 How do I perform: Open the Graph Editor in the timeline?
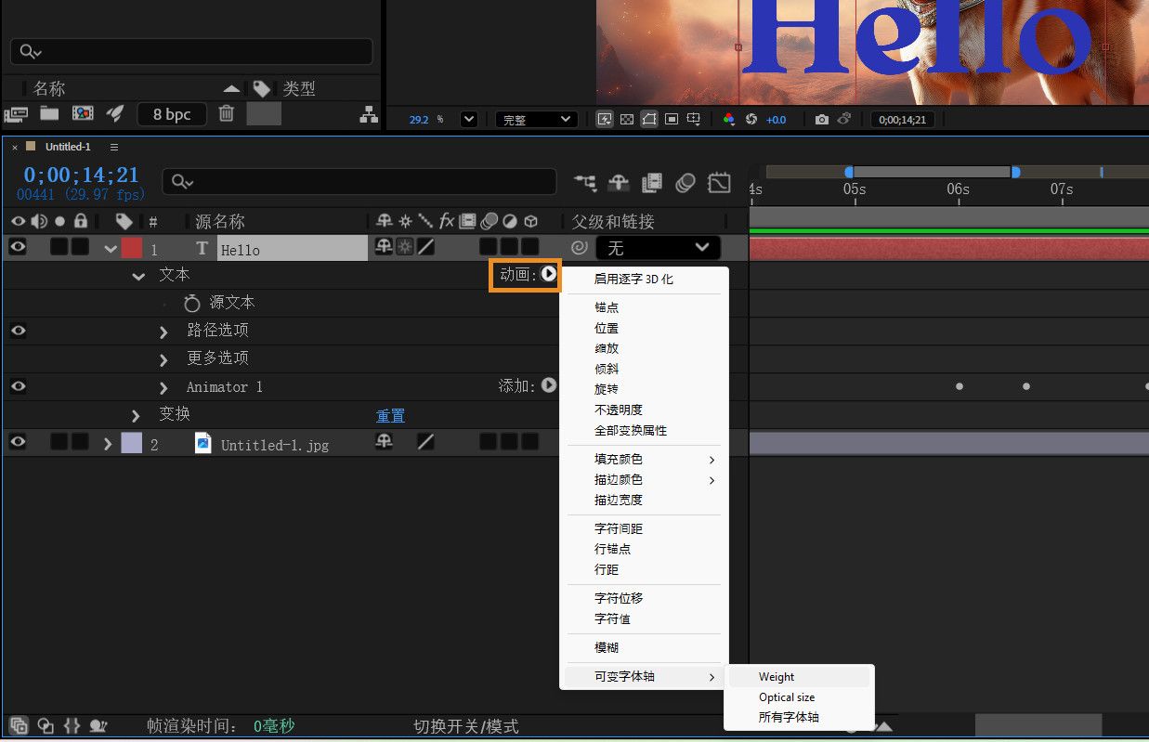(718, 183)
